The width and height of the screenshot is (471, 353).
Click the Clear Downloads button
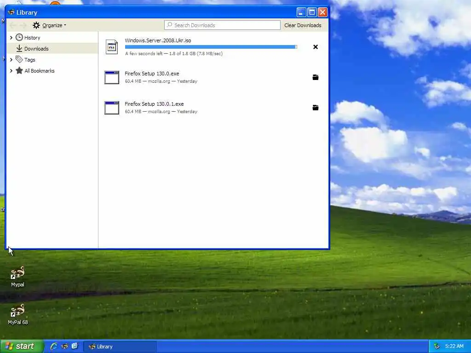click(303, 25)
